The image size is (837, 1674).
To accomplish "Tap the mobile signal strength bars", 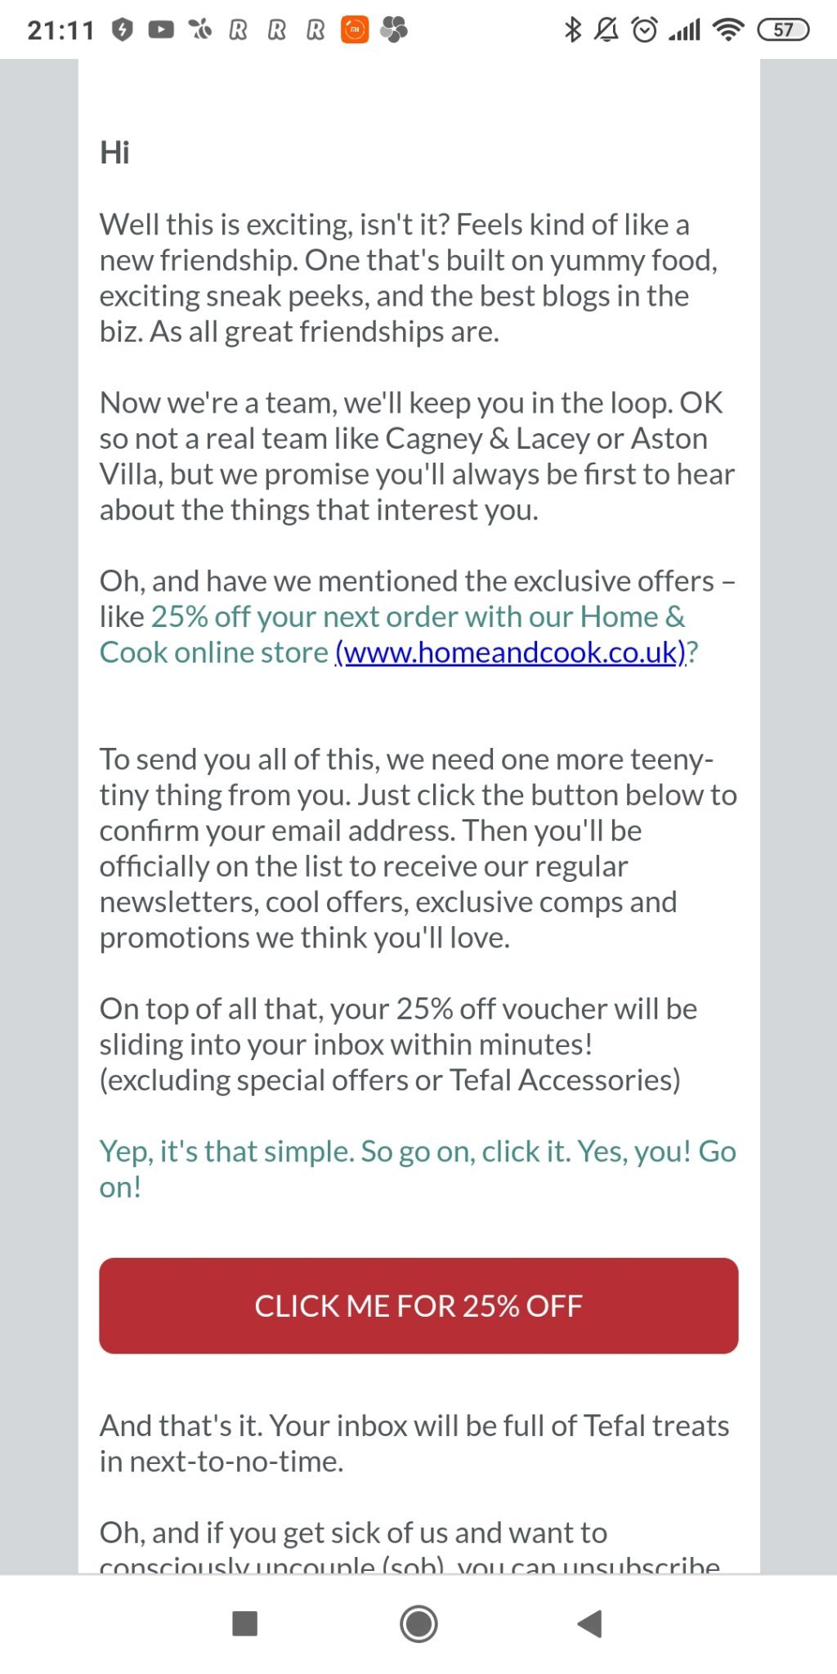I will click(685, 30).
